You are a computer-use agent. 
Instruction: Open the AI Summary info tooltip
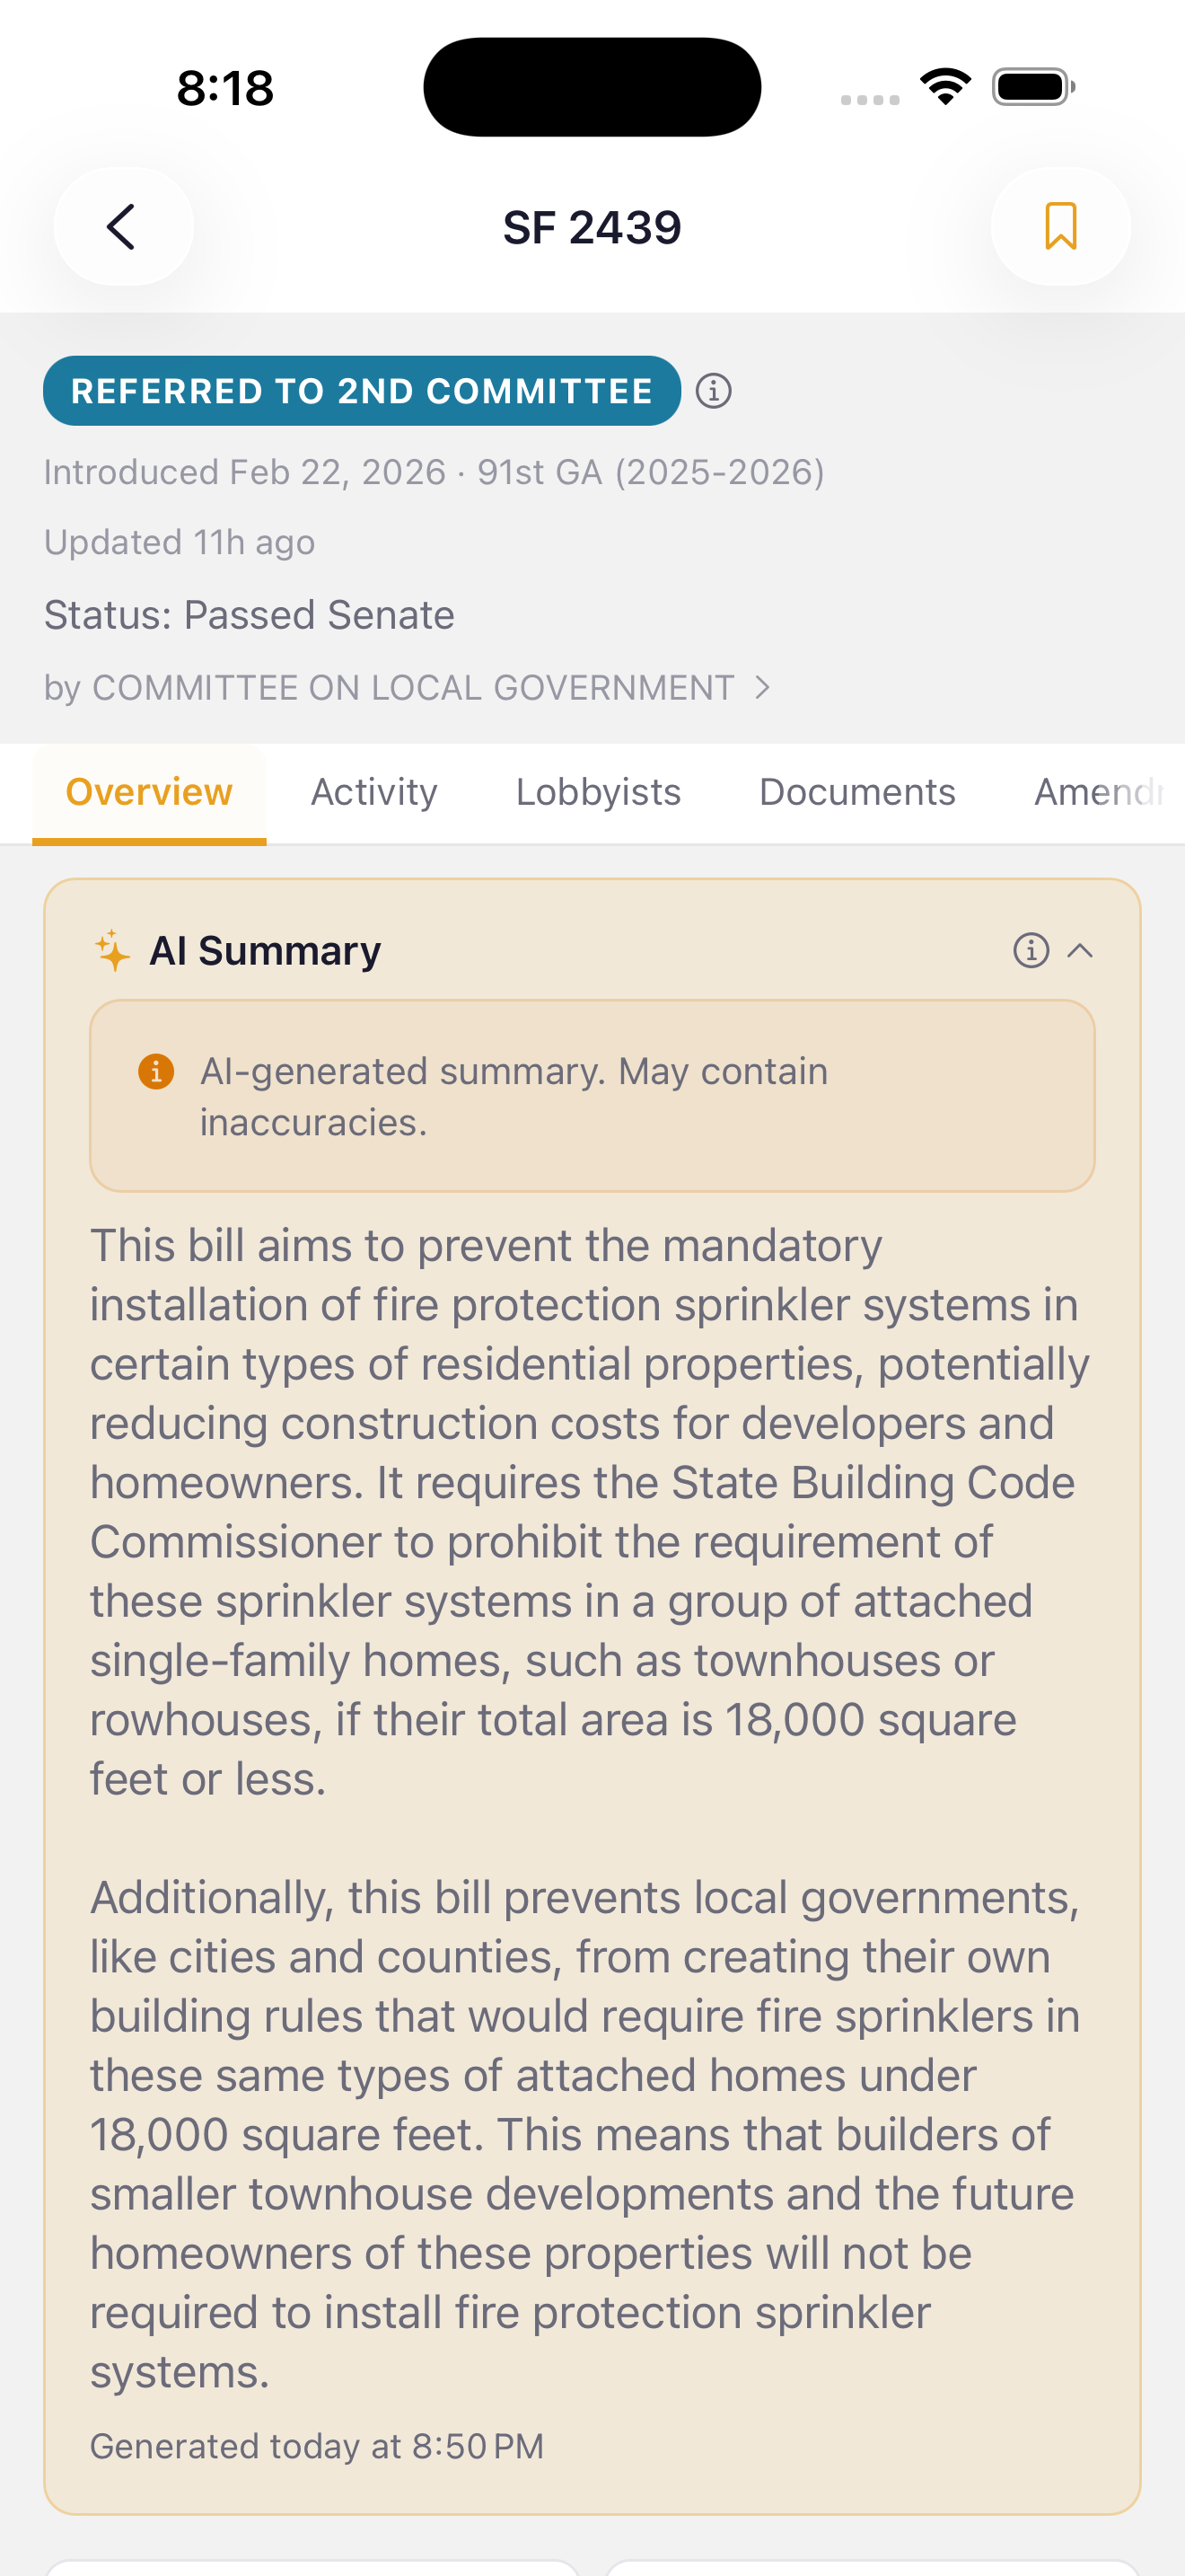click(1030, 951)
